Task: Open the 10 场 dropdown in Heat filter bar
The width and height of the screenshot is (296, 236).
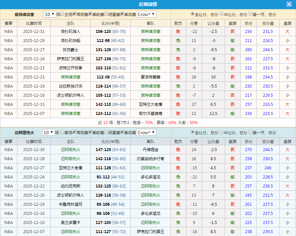Action: [x=48, y=132]
